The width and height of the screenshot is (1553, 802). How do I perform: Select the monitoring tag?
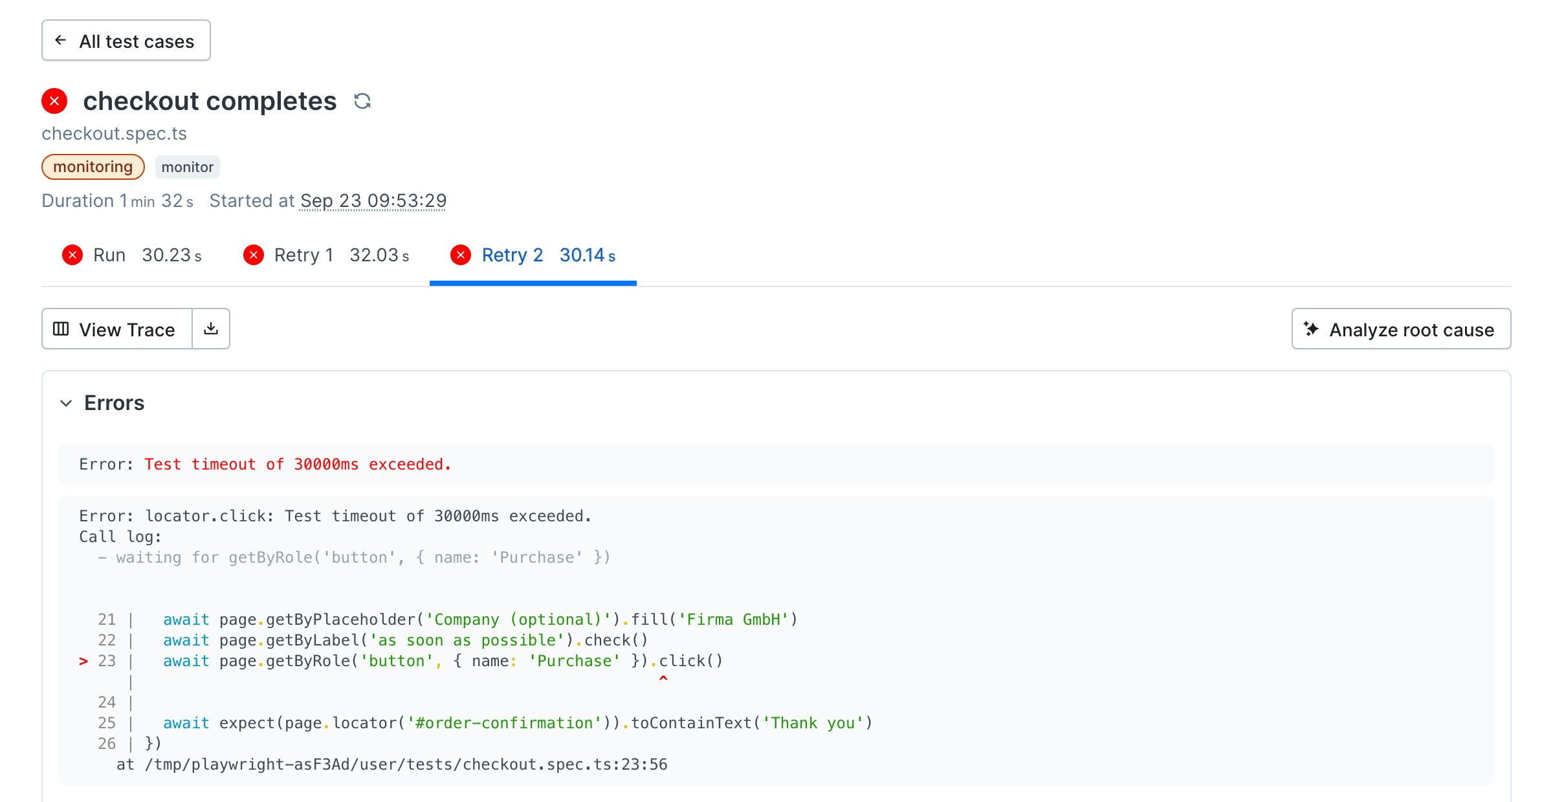(x=93, y=167)
